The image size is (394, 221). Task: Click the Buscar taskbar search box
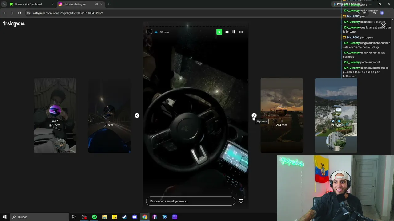coord(39,217)
